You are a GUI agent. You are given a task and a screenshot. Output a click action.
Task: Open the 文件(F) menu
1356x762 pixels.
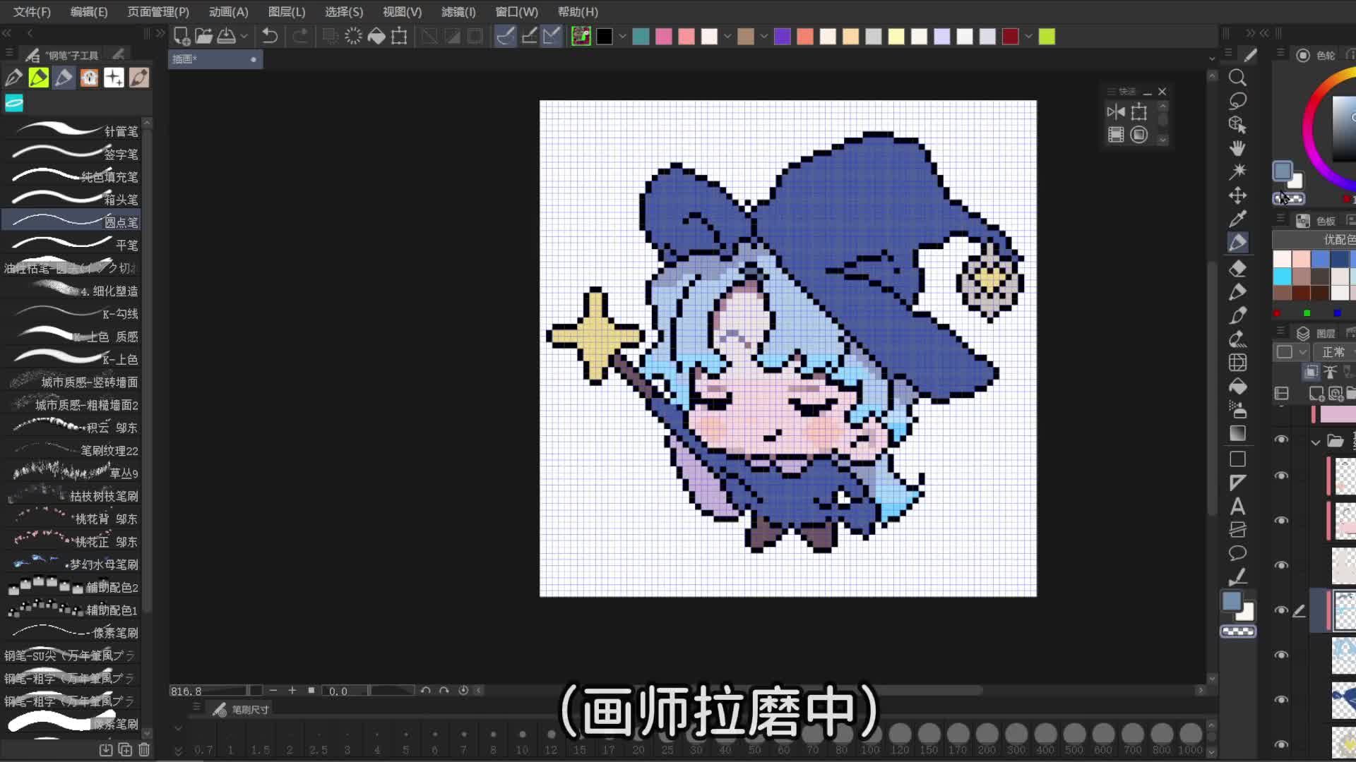(32, 12)
